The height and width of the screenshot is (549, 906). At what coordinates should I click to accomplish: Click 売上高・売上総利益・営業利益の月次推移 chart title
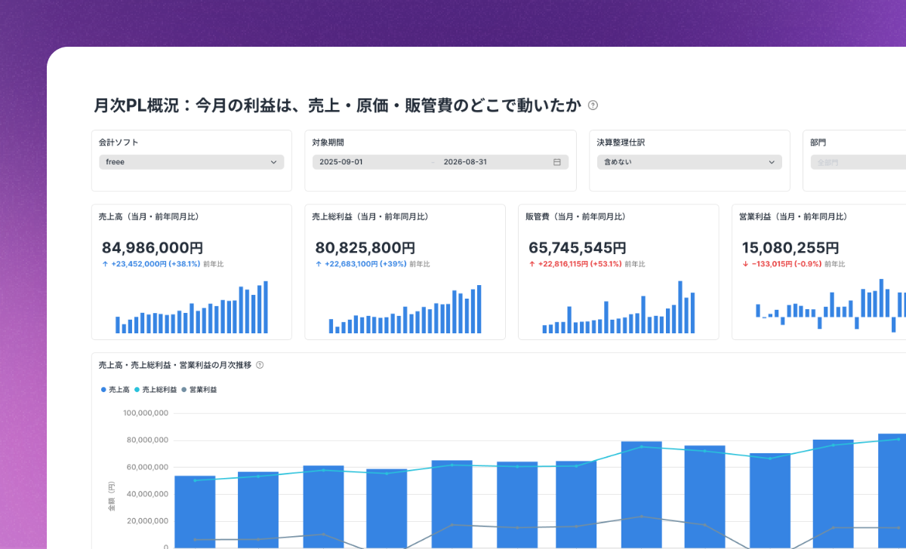[175, 365]
